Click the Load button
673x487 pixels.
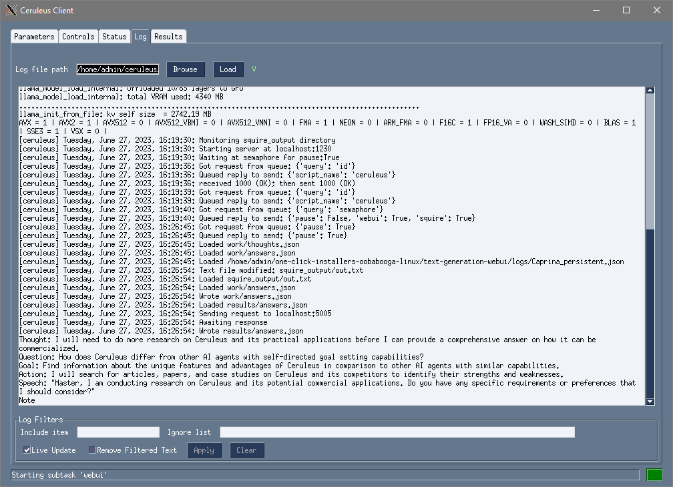[228, 69]
